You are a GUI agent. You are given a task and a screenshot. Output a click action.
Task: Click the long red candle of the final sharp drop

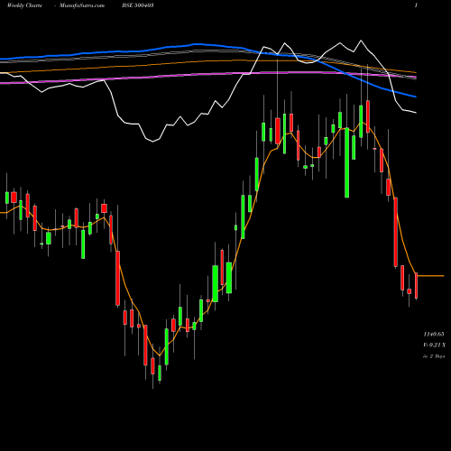pos(396,232)
